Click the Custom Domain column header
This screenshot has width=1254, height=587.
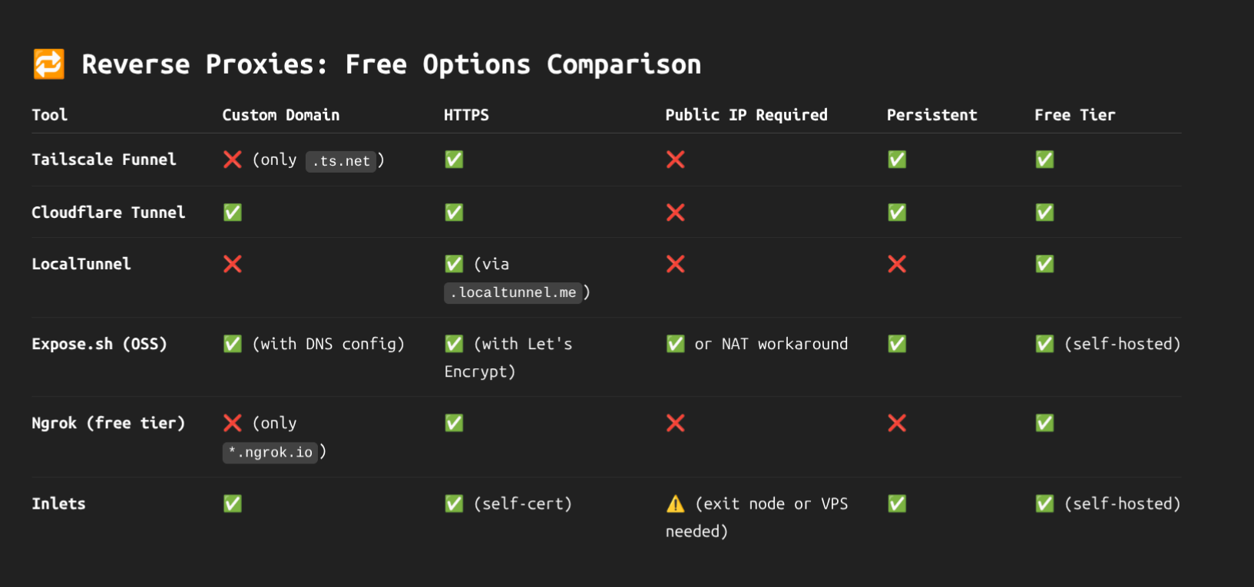pyautogui.click(x=280, y=115)
